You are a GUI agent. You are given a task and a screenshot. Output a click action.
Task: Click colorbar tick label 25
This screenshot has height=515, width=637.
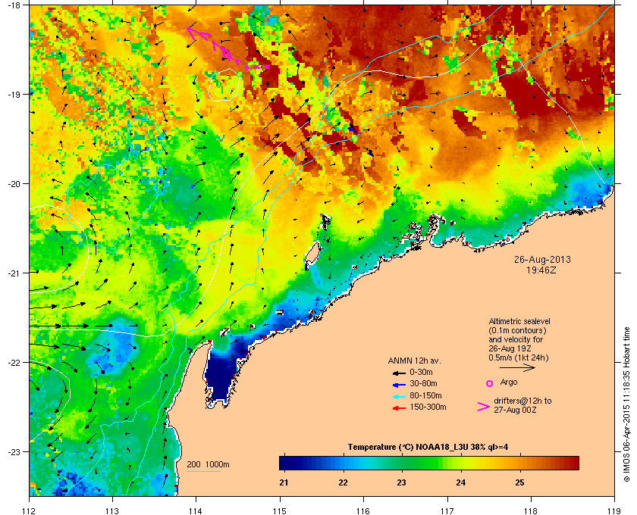pyautogui.click(x=519, y=482)
